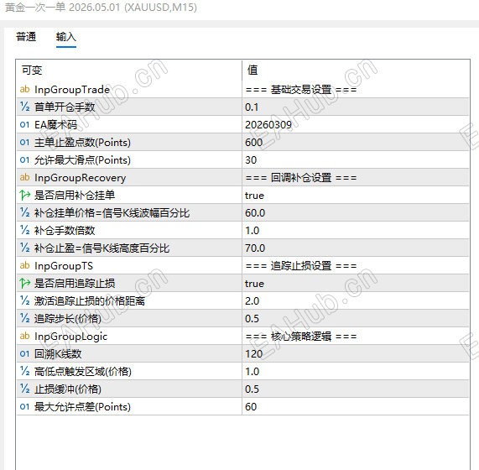Click the ½ icon beside 高低点触发区域(价格)
The width and height of the screenshot is (479, 470).
(x=24, y=371)
